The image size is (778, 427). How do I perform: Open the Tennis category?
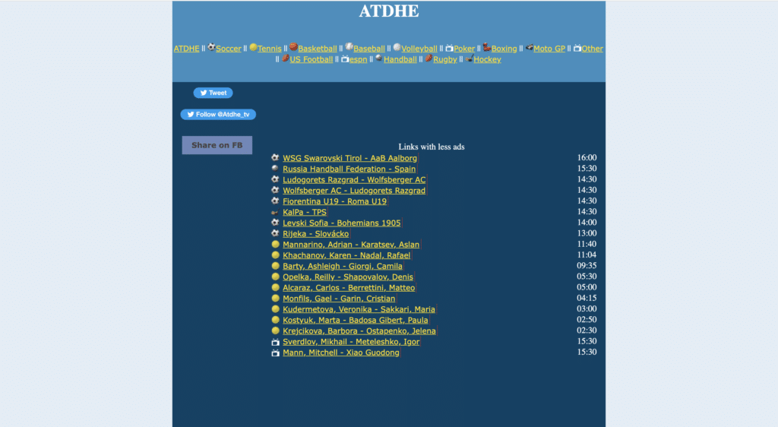[270, 49]
